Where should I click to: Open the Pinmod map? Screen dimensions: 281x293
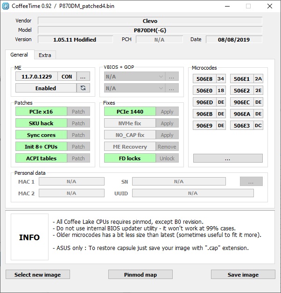(x=140, y=274)
